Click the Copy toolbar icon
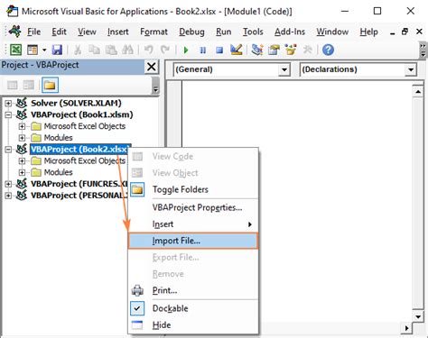The height and width of the screenshot is (338, 428). 94,50
